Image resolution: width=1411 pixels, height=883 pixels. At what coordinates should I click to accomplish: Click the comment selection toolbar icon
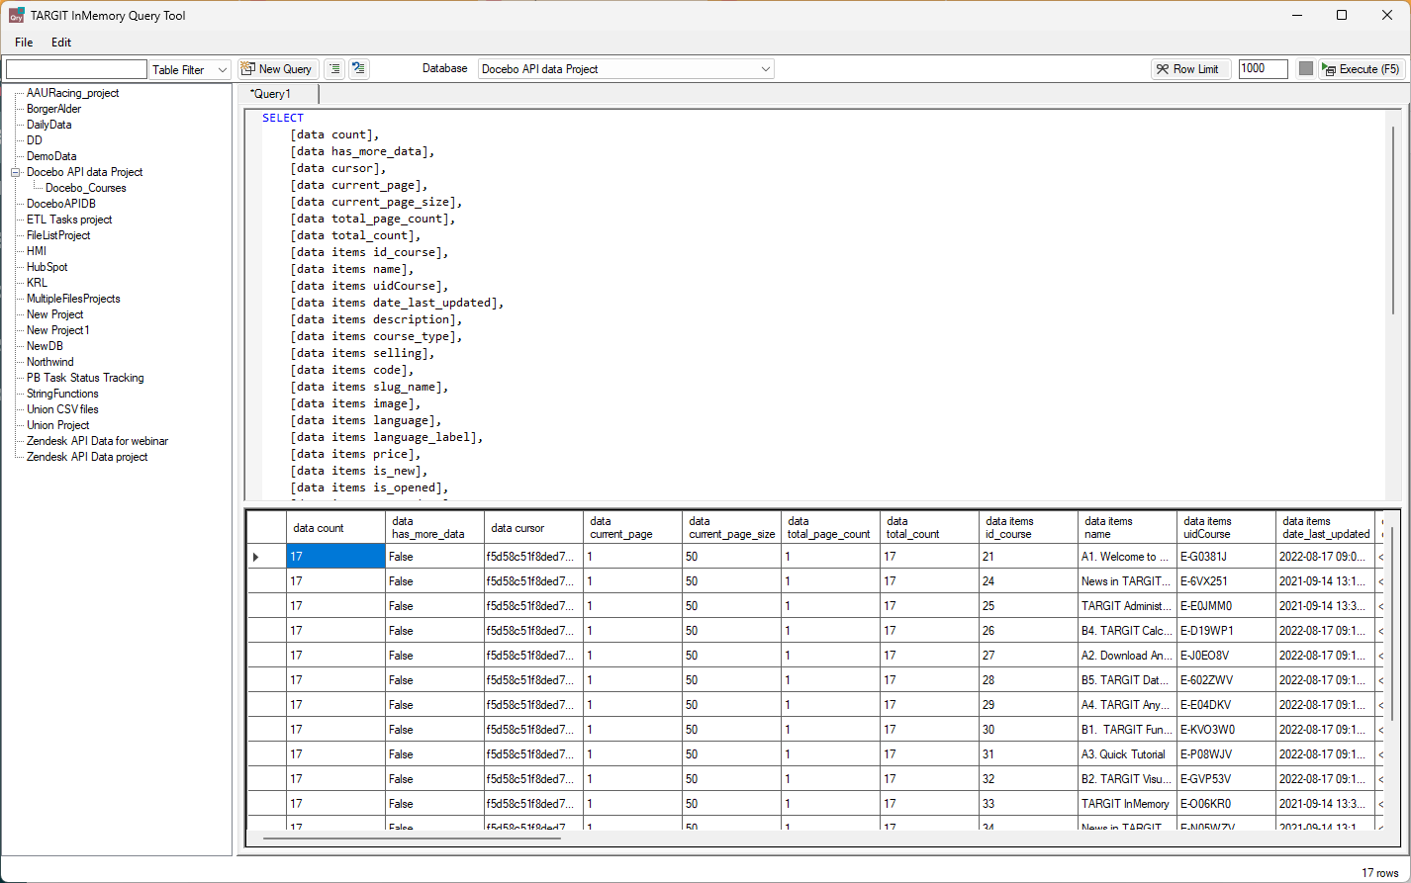click(x=359, y=69)
